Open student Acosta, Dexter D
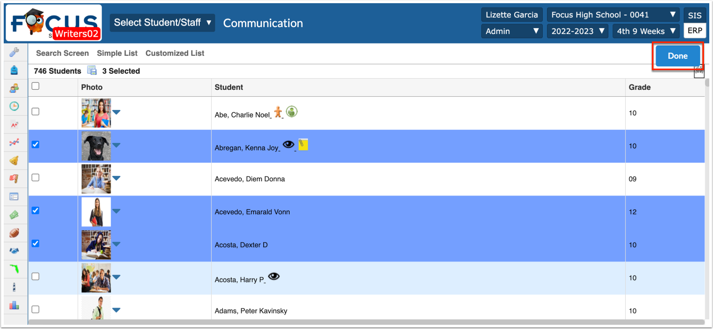 coord(241,245)
